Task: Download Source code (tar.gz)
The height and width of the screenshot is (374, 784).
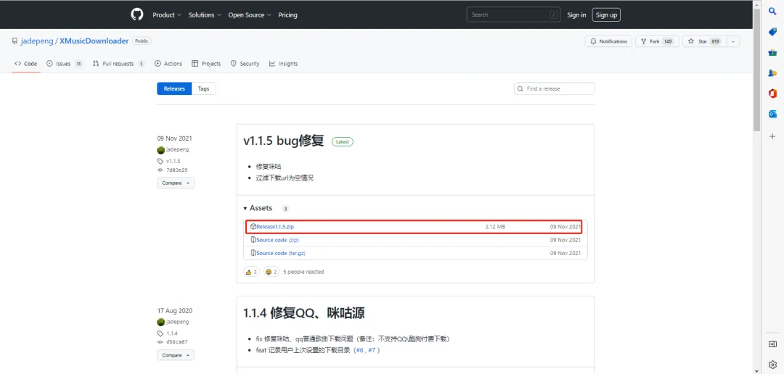Action: [x=281, y=253]
